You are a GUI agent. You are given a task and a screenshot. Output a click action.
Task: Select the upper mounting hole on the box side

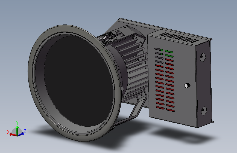[x=203, y=57]
